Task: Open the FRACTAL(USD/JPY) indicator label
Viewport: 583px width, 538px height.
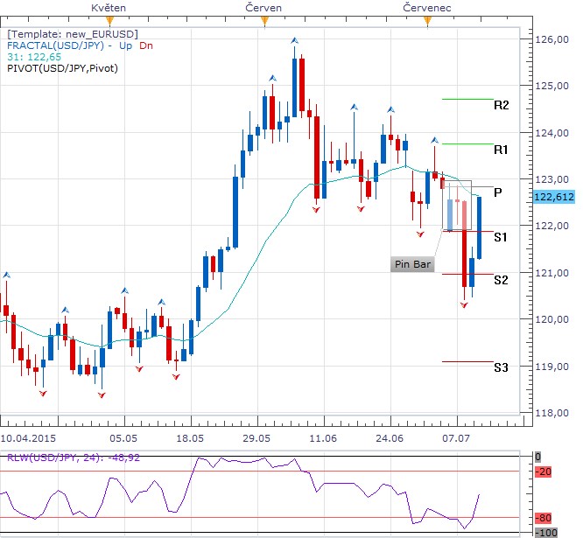Action: coord(55,45)
